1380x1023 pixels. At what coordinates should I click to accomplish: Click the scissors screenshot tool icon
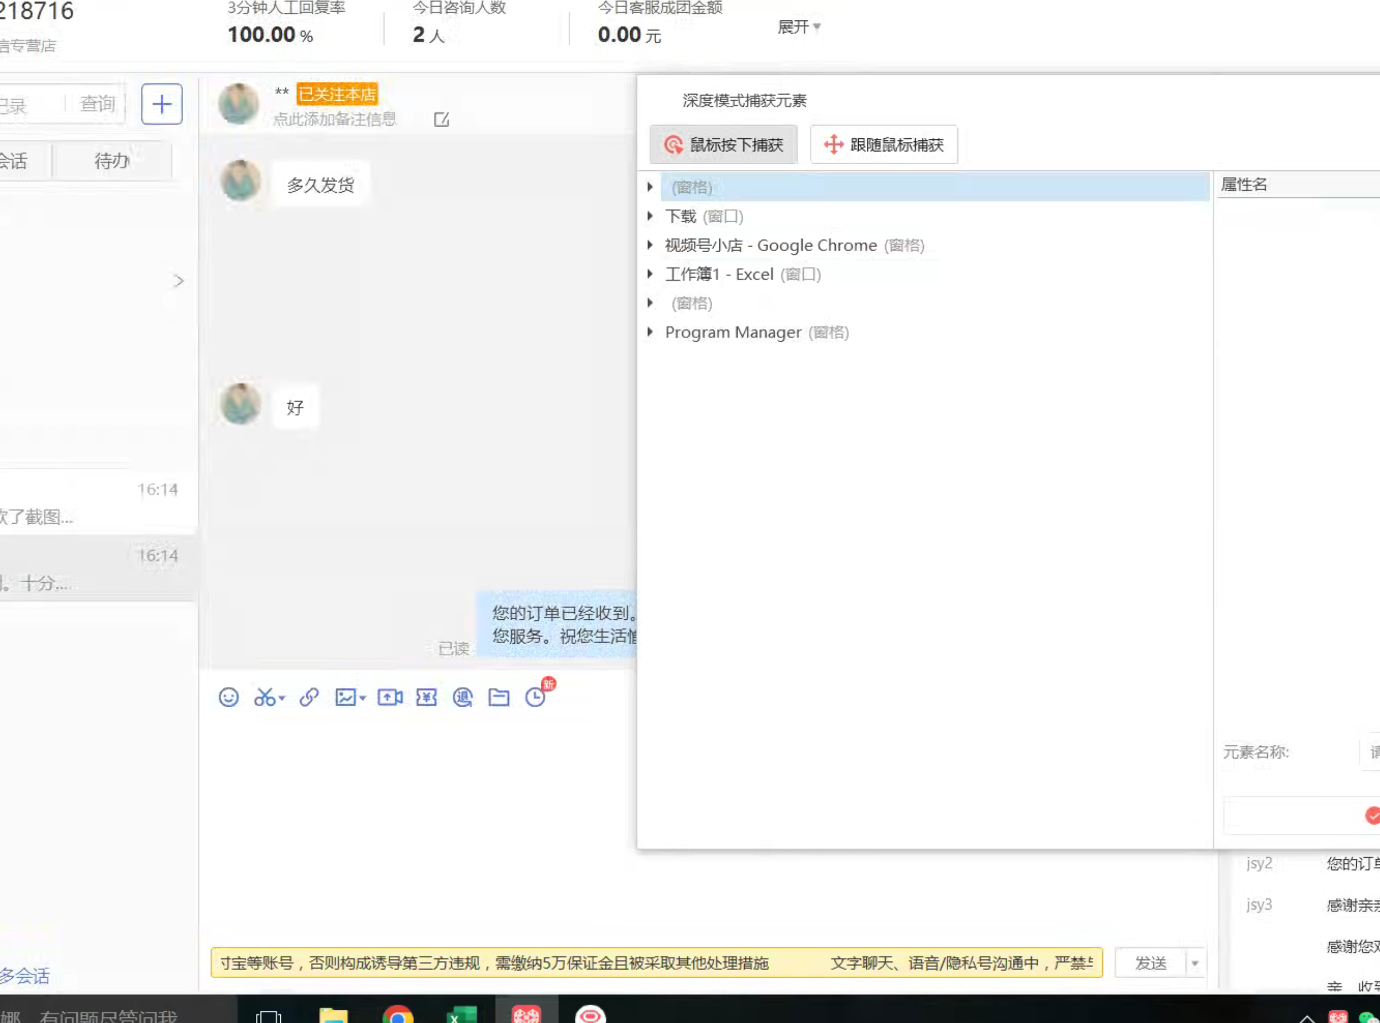tap(265, 697)
